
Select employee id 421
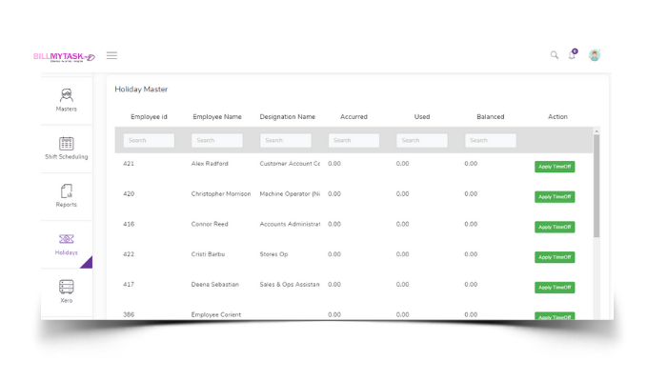click(x=129, y=163)
